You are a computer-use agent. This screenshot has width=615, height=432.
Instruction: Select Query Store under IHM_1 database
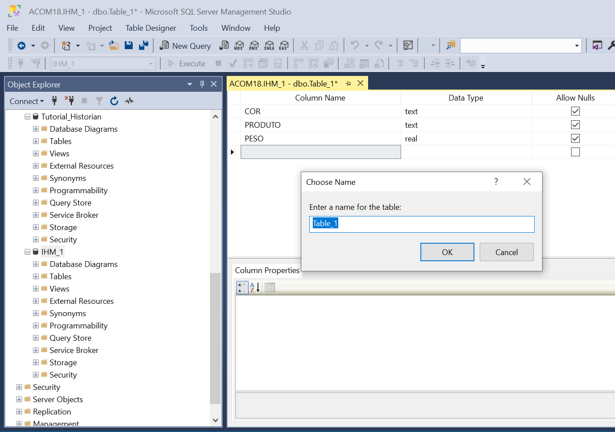70,338
